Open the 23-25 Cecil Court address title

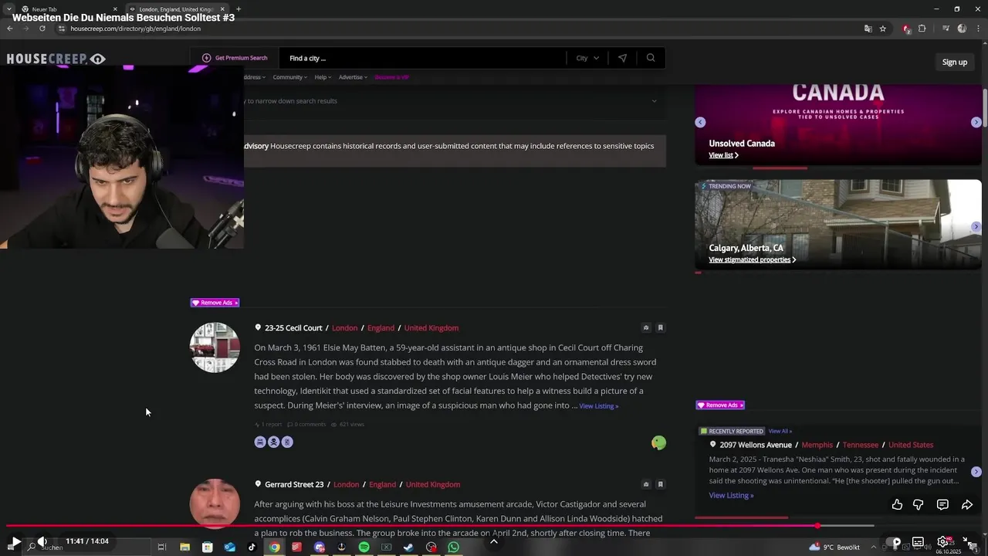click(x=293, y=328)
